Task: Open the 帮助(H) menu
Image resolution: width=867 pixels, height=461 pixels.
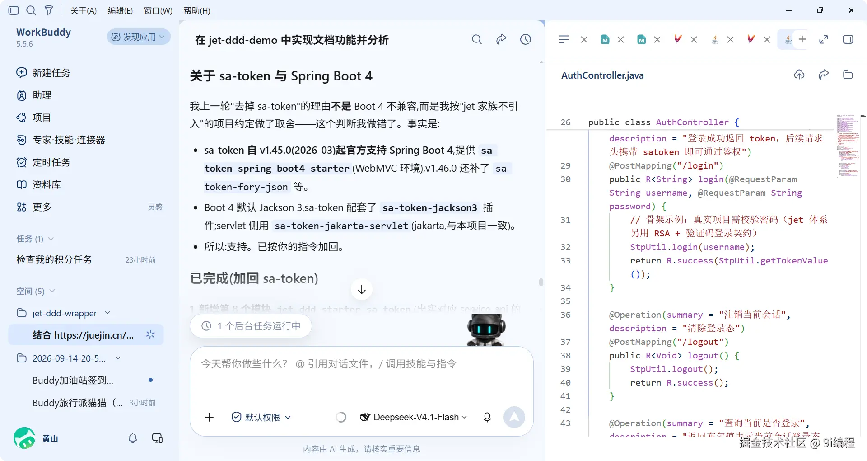Action: [x=197, y=11]
